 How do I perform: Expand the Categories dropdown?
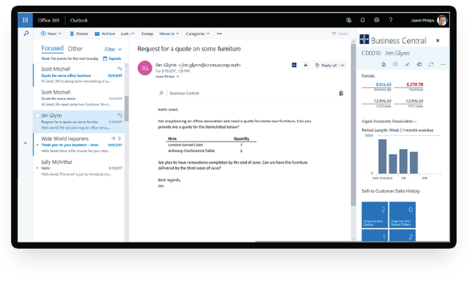[x=197, y=34]
